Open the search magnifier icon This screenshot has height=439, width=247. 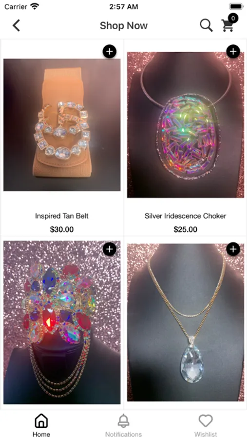pos(206,25)
